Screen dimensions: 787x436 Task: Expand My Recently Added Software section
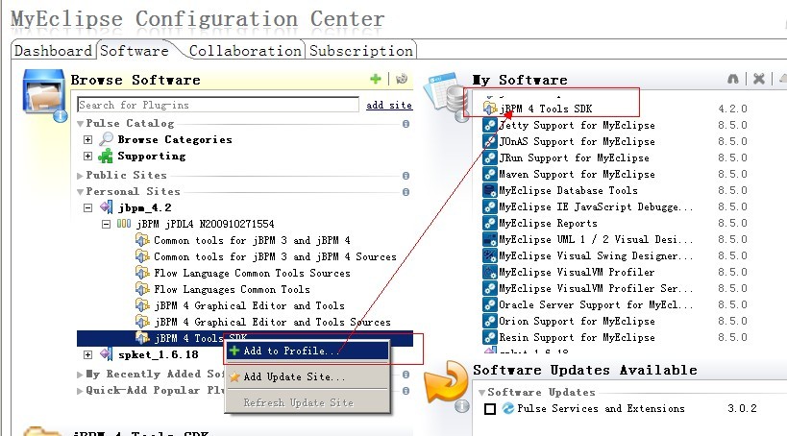tap(81, 375)
